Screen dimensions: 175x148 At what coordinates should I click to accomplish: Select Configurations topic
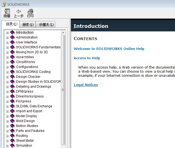[27, 67]
